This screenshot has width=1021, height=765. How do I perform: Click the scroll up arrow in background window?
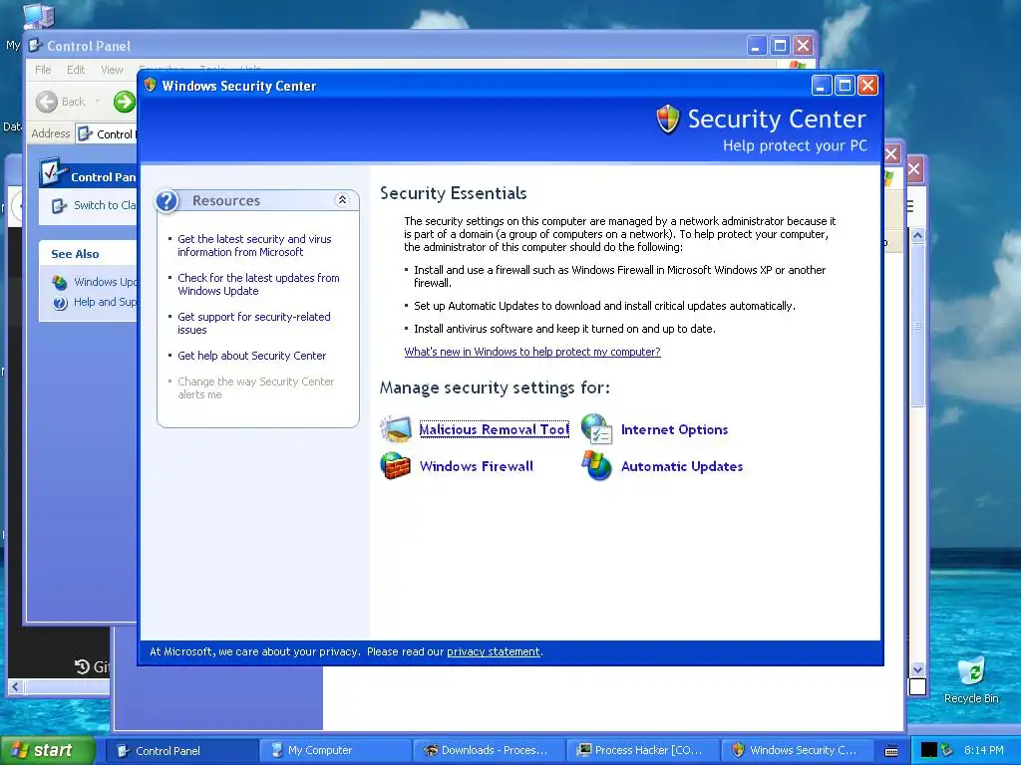point(917,235)
